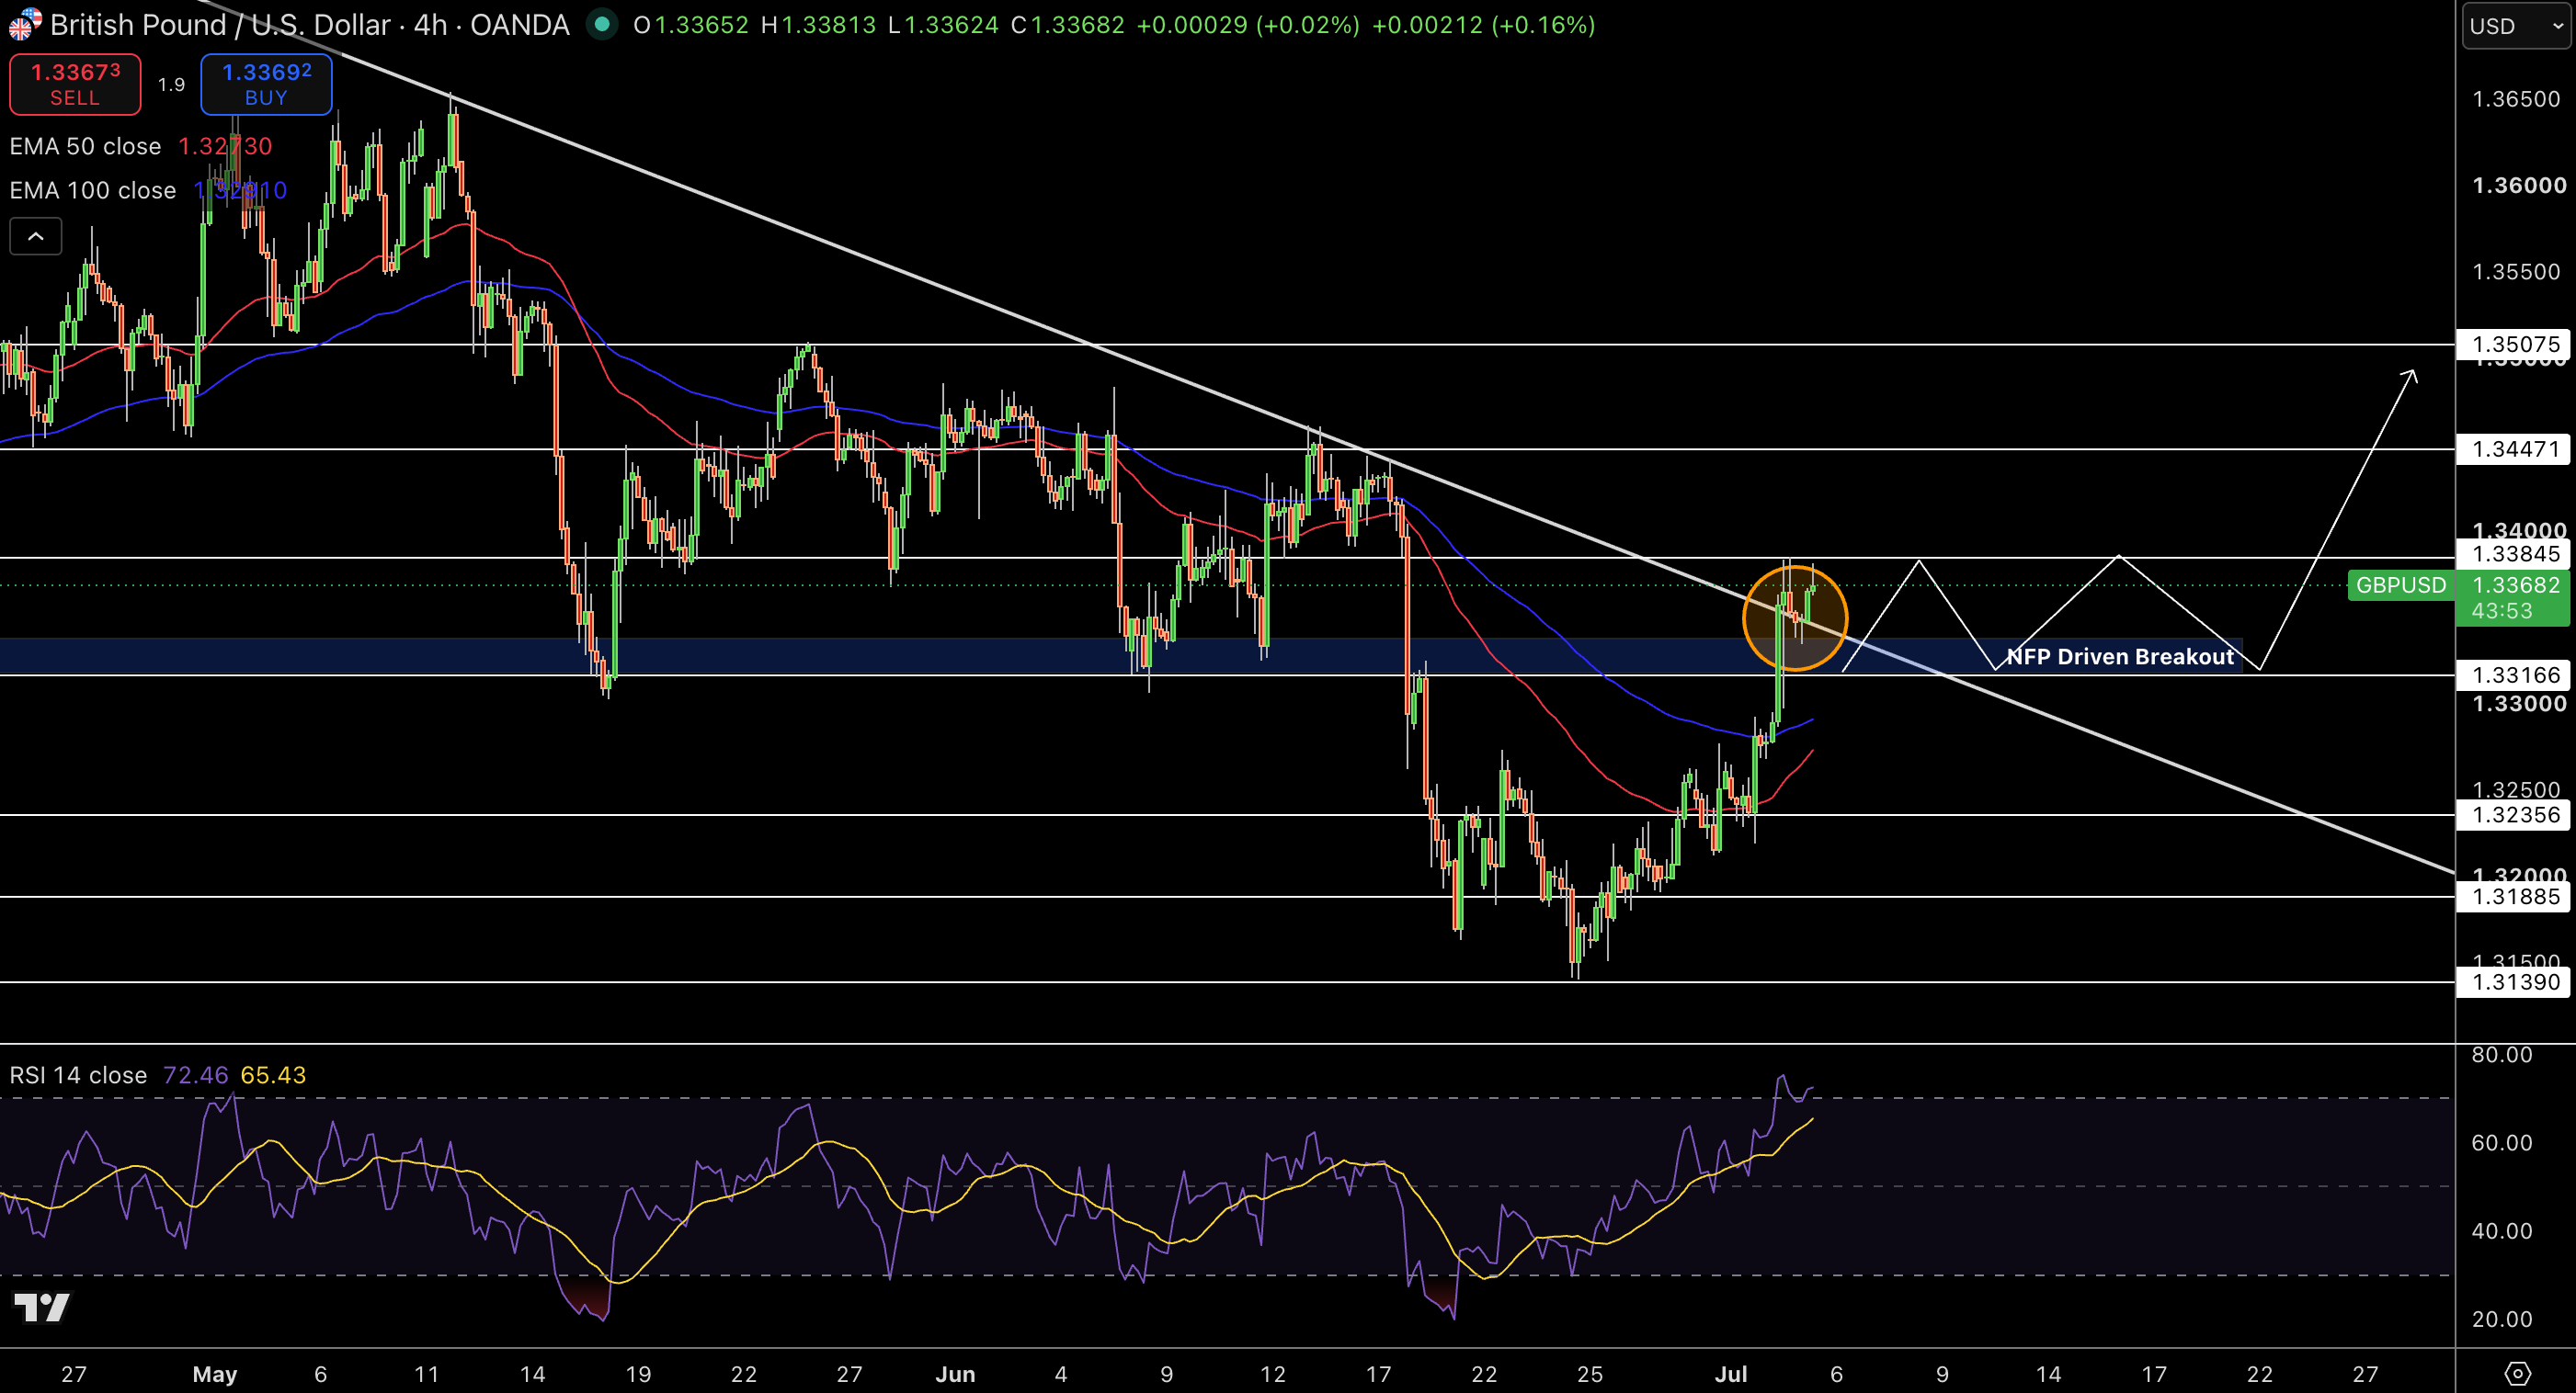Click the RSI moving average value 65.43

pos(273,1075)
